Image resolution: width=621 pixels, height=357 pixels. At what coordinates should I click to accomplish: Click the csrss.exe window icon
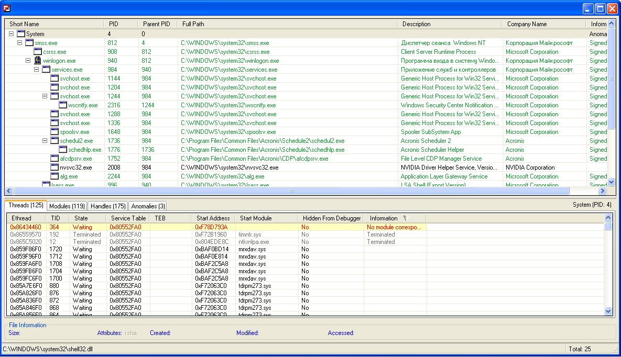38,52
